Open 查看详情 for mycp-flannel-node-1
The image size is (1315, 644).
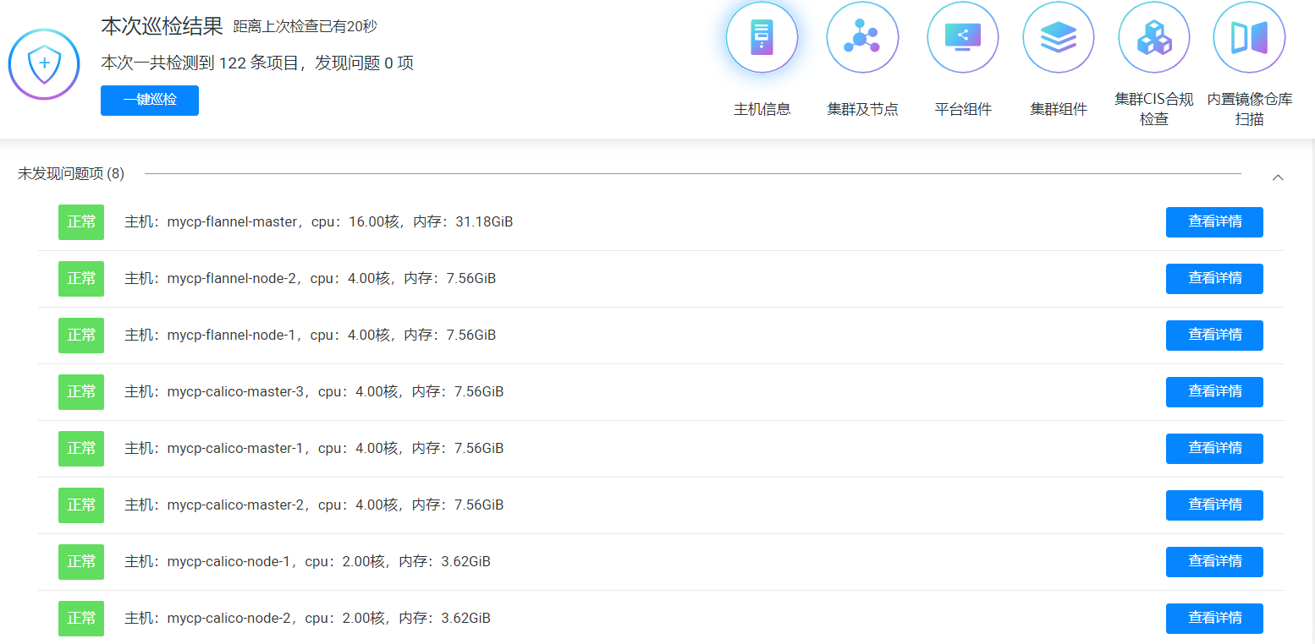(1214, 336)
